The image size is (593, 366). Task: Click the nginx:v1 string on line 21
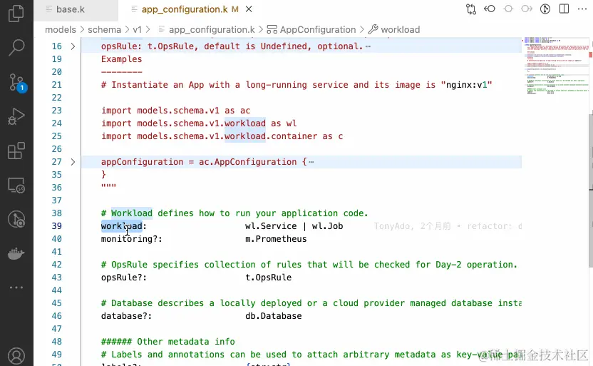[x=466, y=85]
